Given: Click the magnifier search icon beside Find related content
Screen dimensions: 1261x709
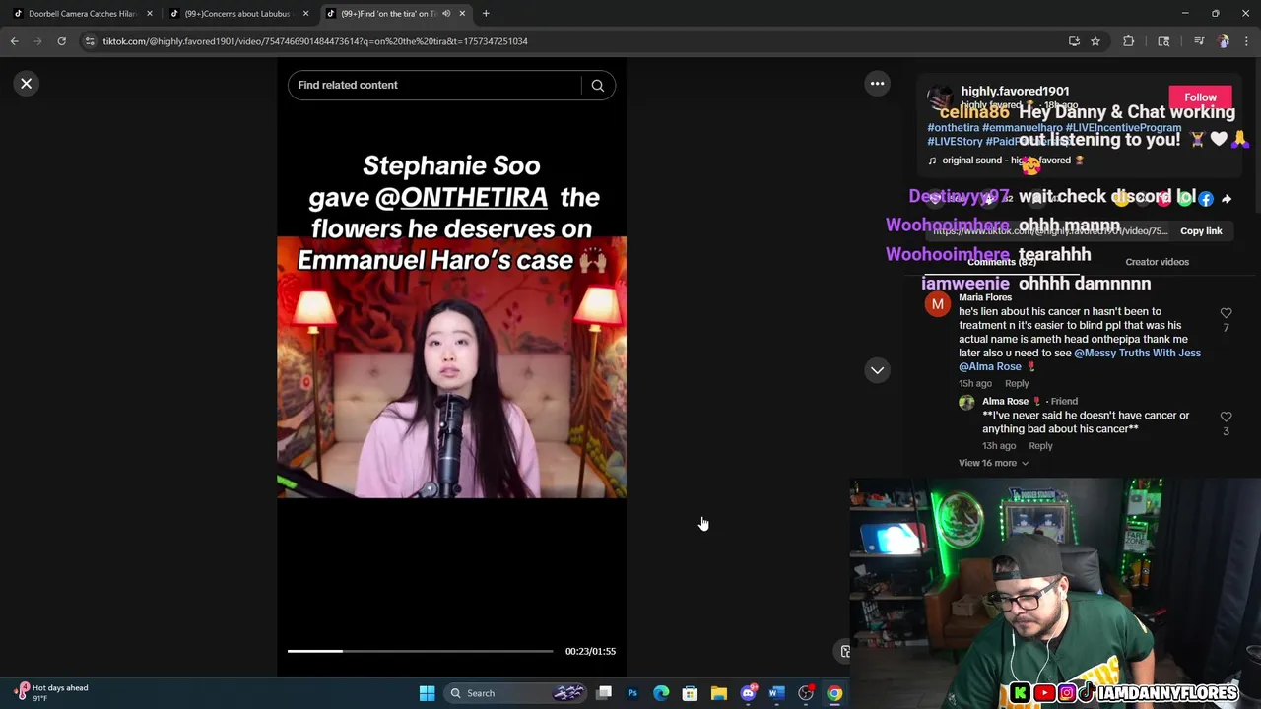Looking at the screenshot, I should tap(597, 86).
